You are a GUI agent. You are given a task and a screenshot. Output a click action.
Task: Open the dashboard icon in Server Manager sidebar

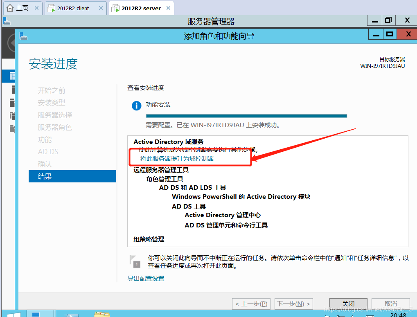pos(12,76)
